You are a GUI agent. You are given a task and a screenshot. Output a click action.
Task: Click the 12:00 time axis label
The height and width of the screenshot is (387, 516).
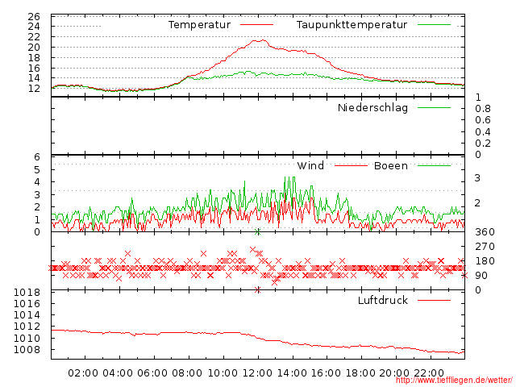tap(257, 373)
